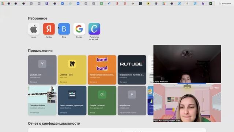Open the gray bird-shaped icon tab
234x132 pixels.
pos(133,3)
